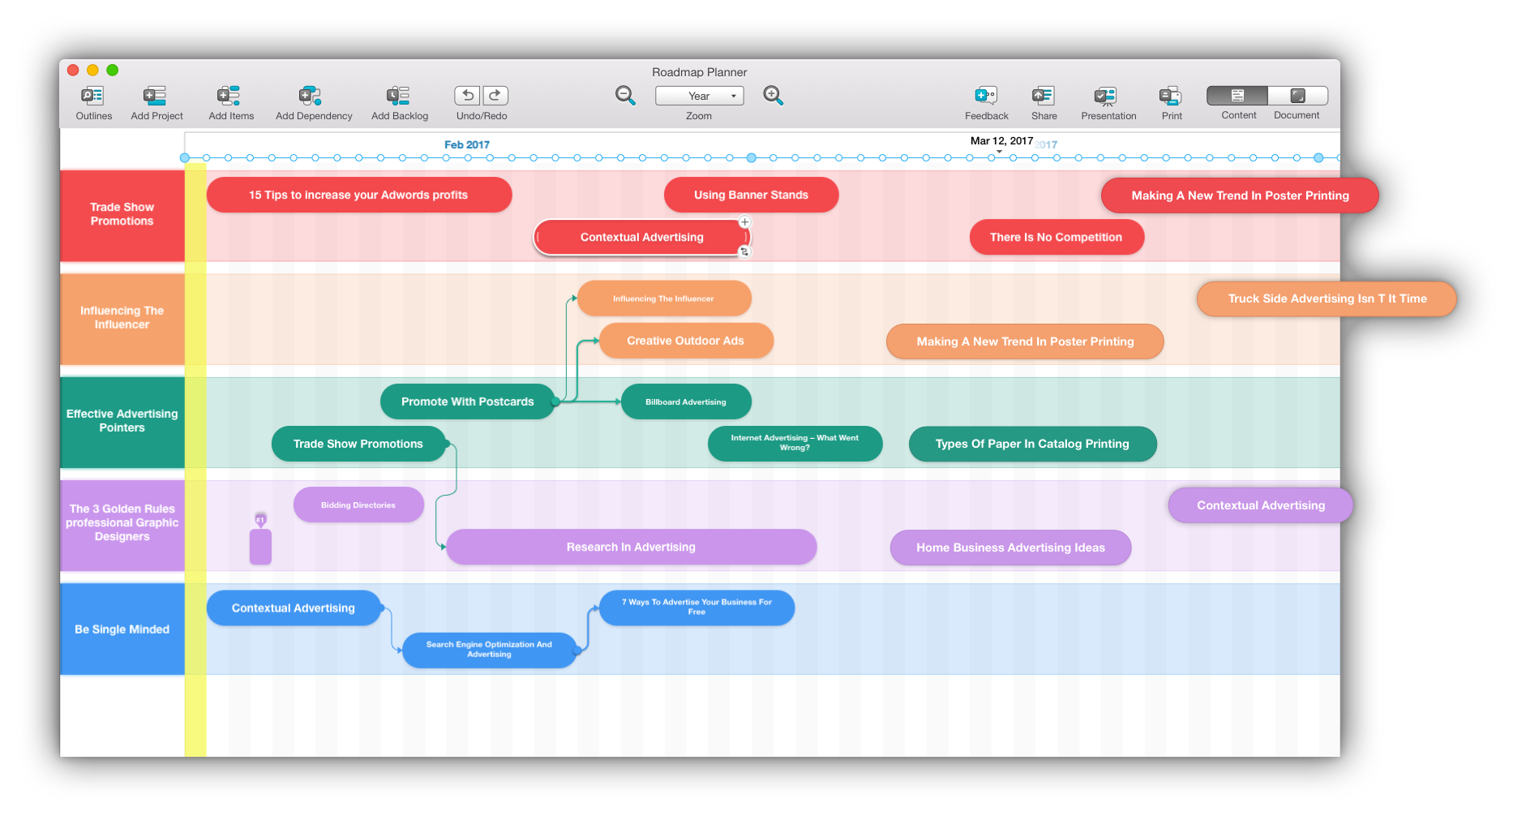The width and height of the screenshot is (1513, 816).
Task: Switch to Content view
Action: [x=1237, y=96]
